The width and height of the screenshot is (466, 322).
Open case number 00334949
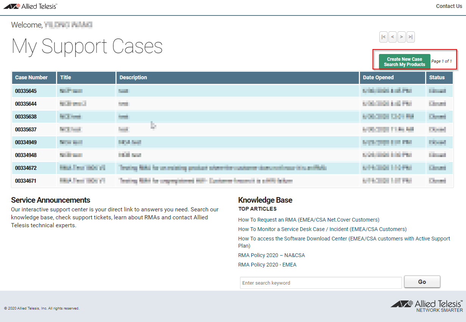pyautogui.click(x=26, y=142)
